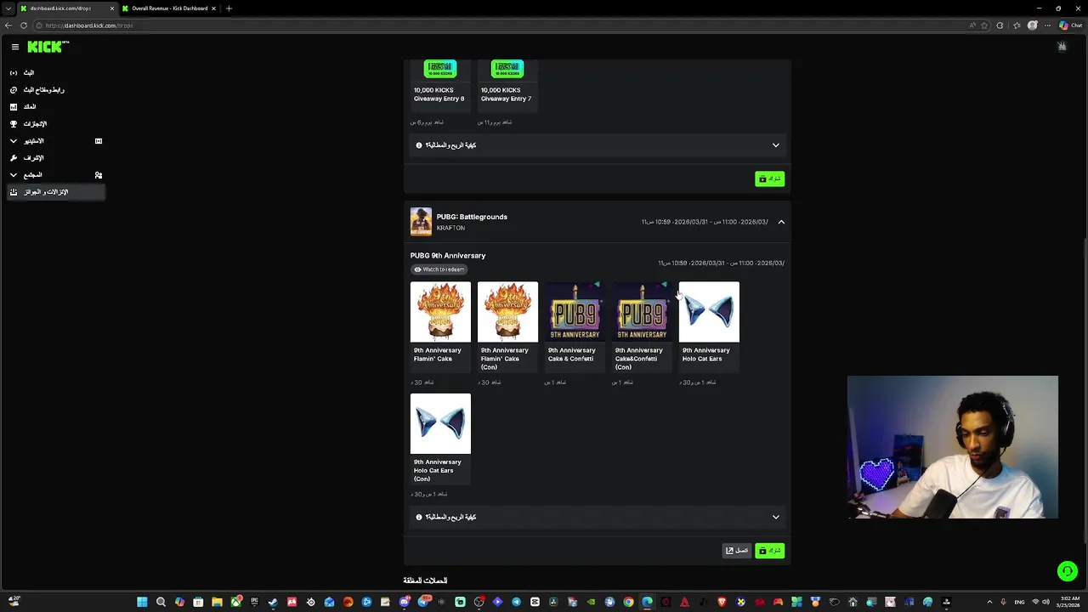Open the browser favorites list icon

point(1017,25)
